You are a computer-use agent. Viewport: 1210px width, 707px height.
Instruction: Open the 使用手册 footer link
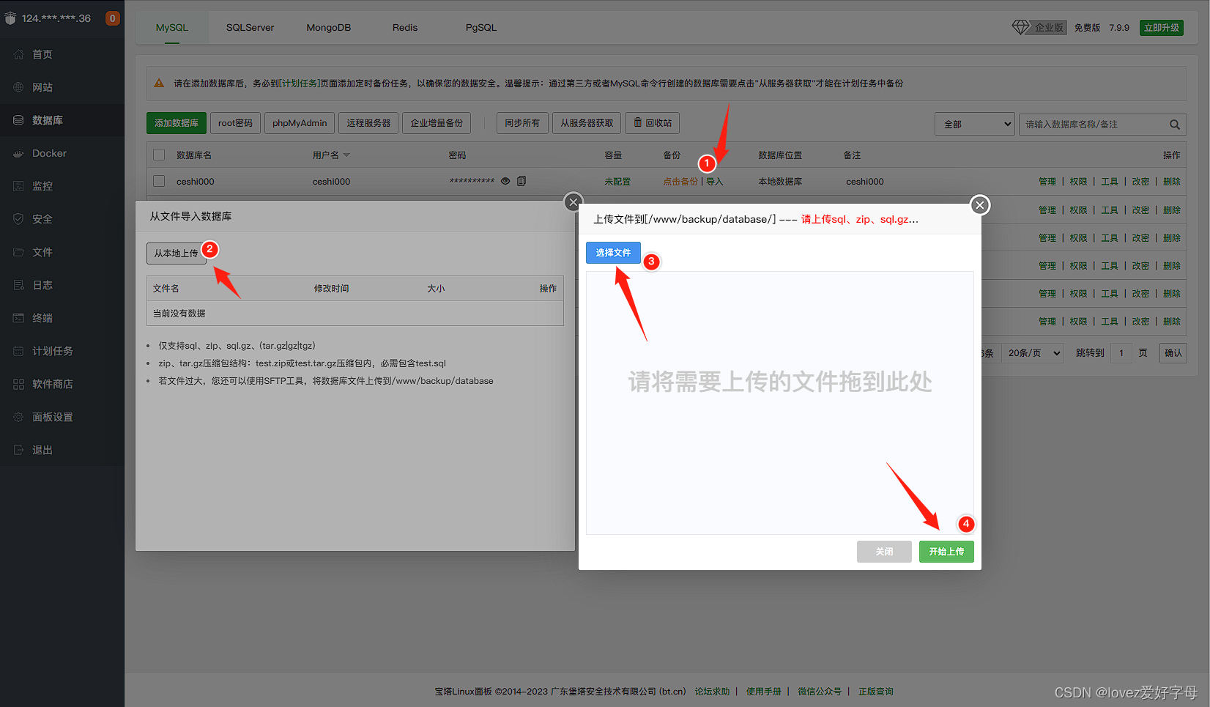coord(764,692)
